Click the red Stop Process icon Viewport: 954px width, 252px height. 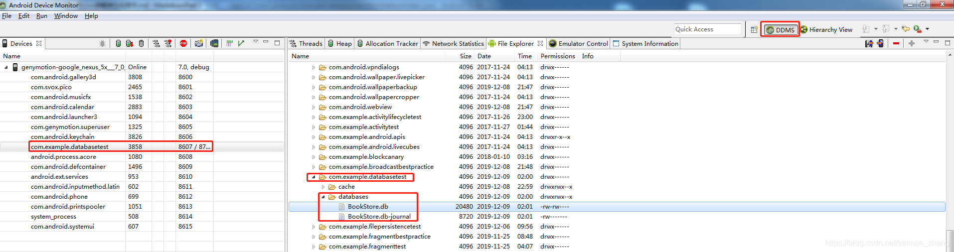coord(183,43)
